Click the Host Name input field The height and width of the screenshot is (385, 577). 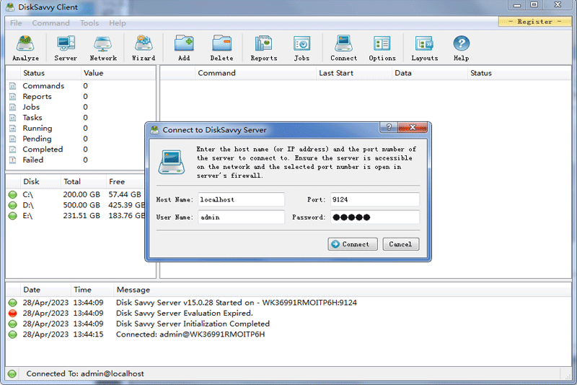pyautogui.click(x=241, y=199)
